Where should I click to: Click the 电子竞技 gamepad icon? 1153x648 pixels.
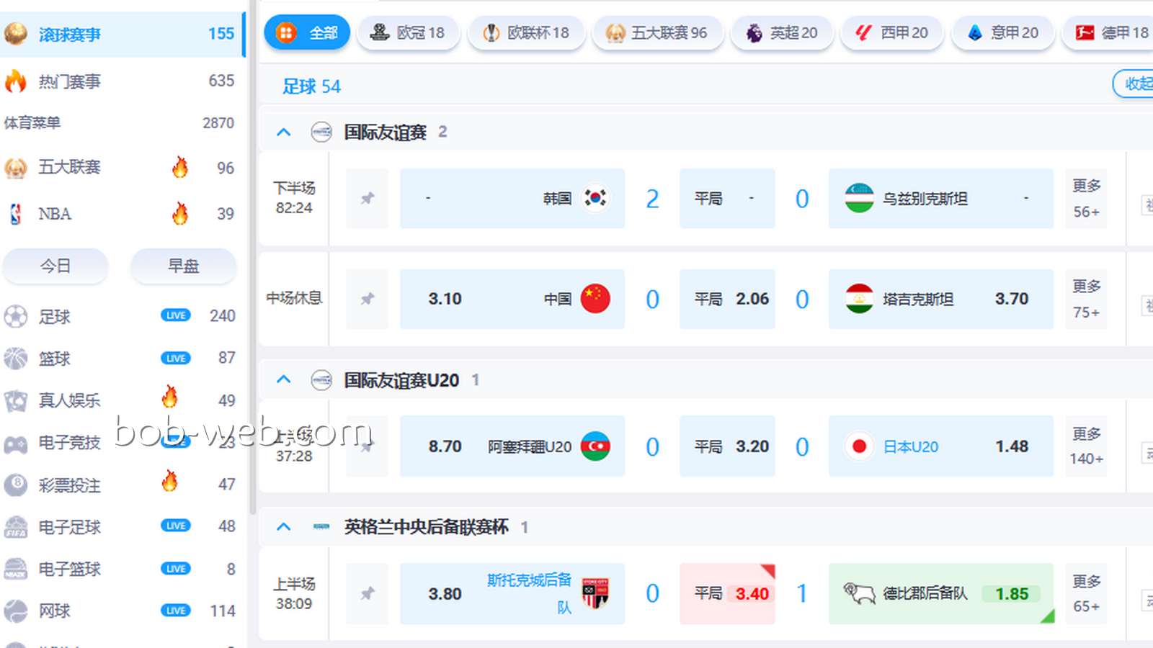pyautogui.click(x=15, y=443)
